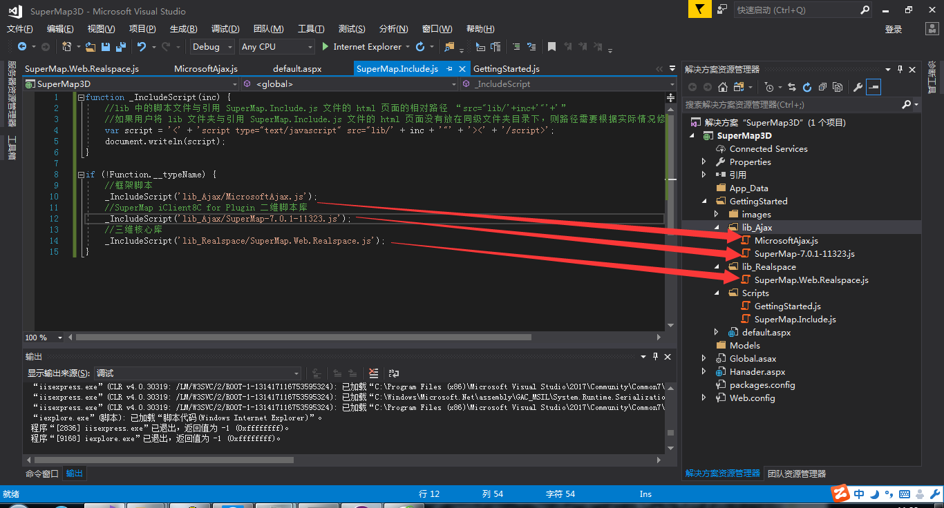Toggle word wrap in the Output panel
Screen dimensions: 944x508
coord(394,373)
